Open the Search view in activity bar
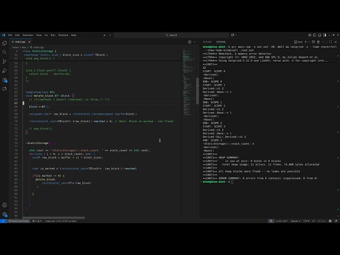The width and height of the screenshot is (340, 255). coord(5,52)
